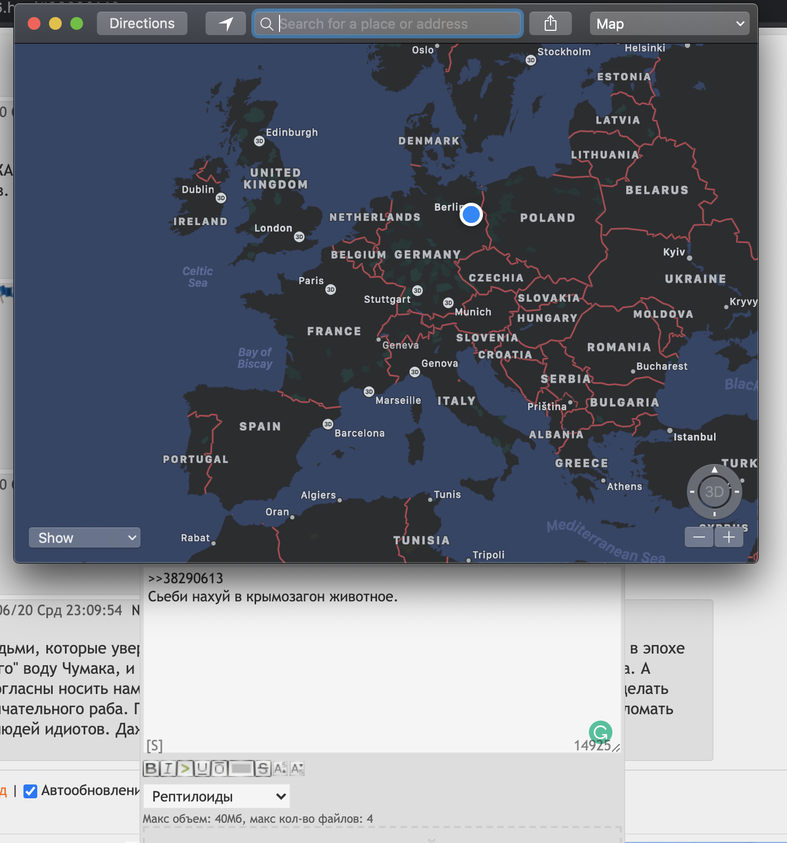
Task: Toggle 3D view on the compass
Action: (714, 492)
